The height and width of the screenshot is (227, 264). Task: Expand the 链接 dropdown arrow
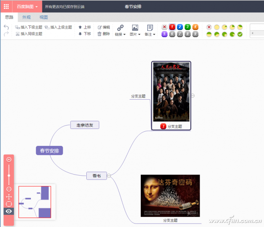click(124, 34)
